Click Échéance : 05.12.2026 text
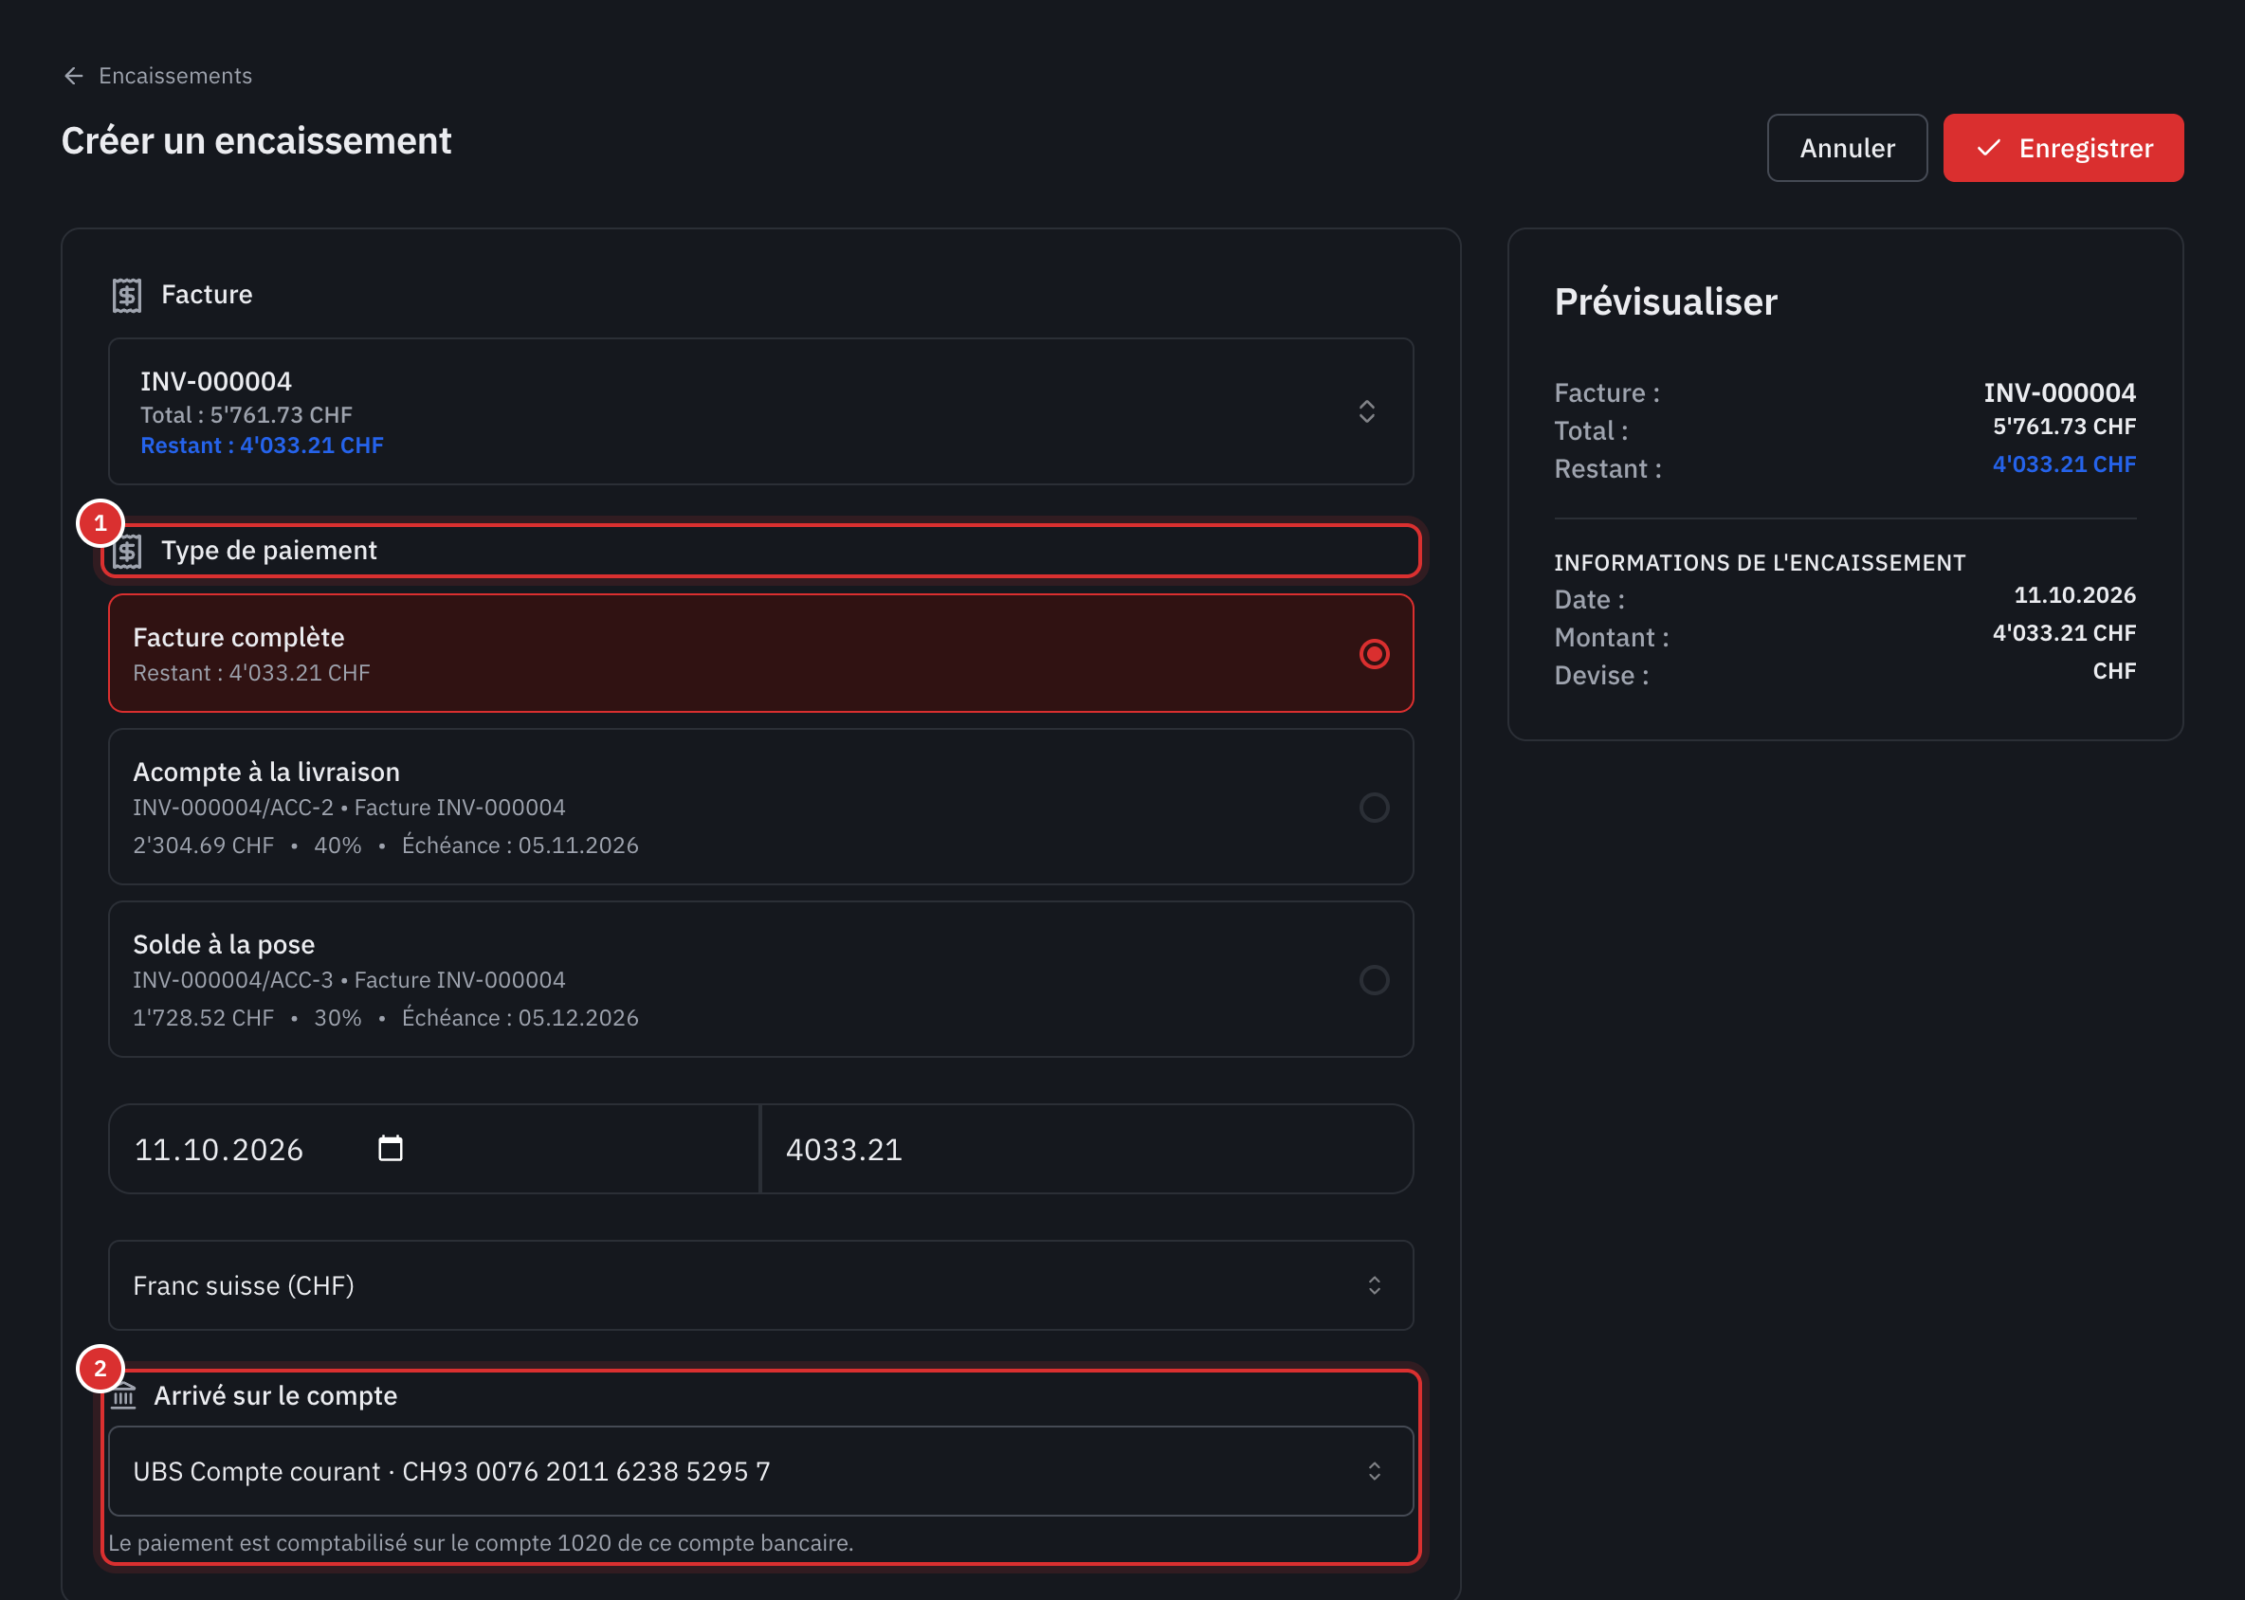 (520, 1018)
